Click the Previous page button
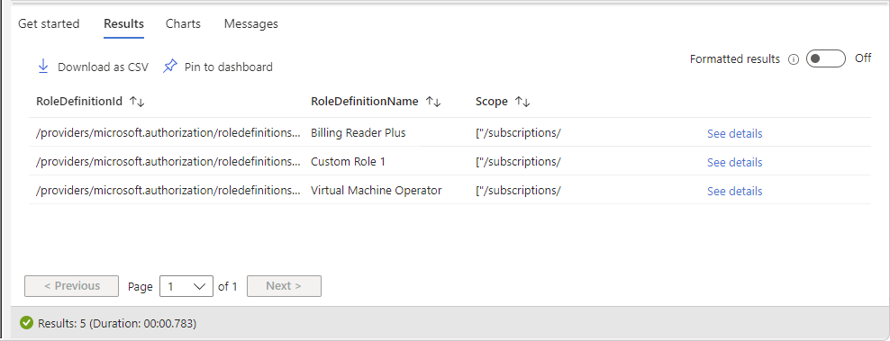The image size is (890, 341). pos(71,286)
